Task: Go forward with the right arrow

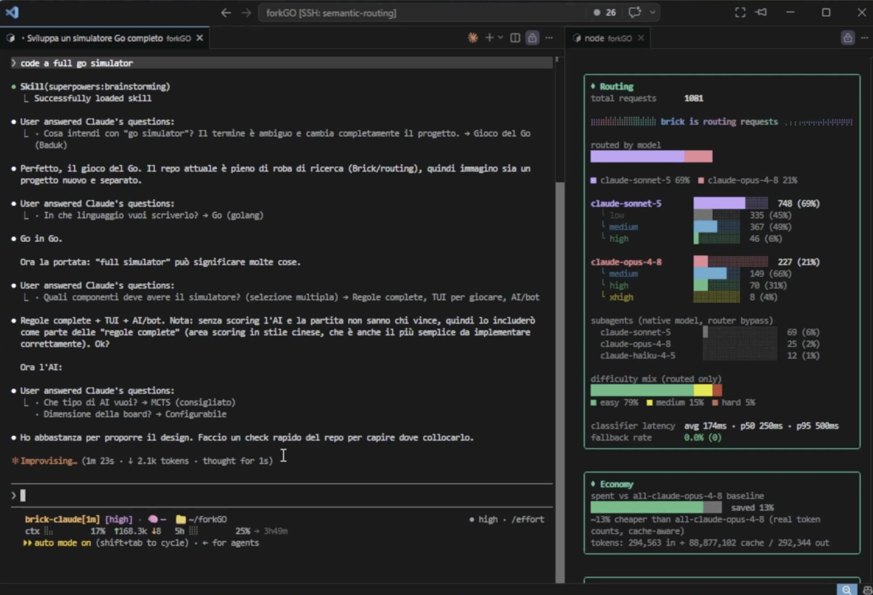Action: click(x=246, y=13)
